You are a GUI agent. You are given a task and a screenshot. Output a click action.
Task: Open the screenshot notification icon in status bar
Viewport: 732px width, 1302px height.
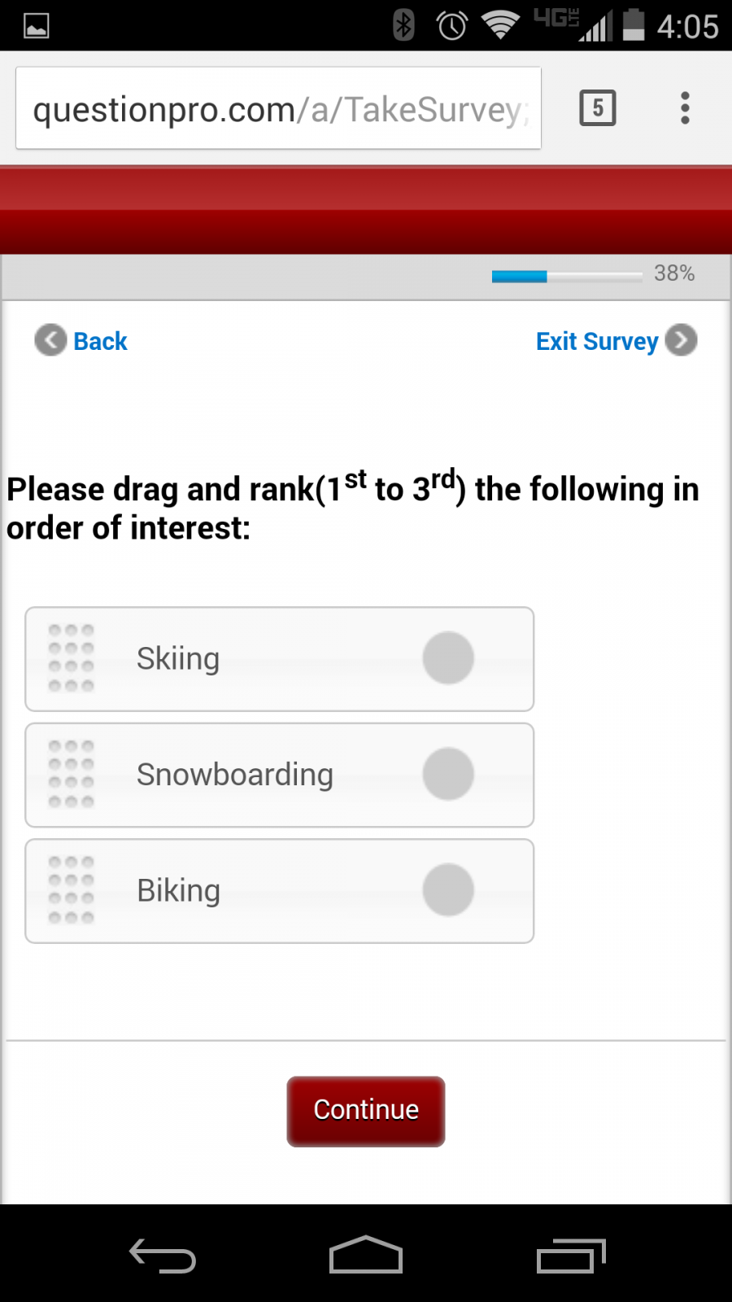click(x=34, y=24)
